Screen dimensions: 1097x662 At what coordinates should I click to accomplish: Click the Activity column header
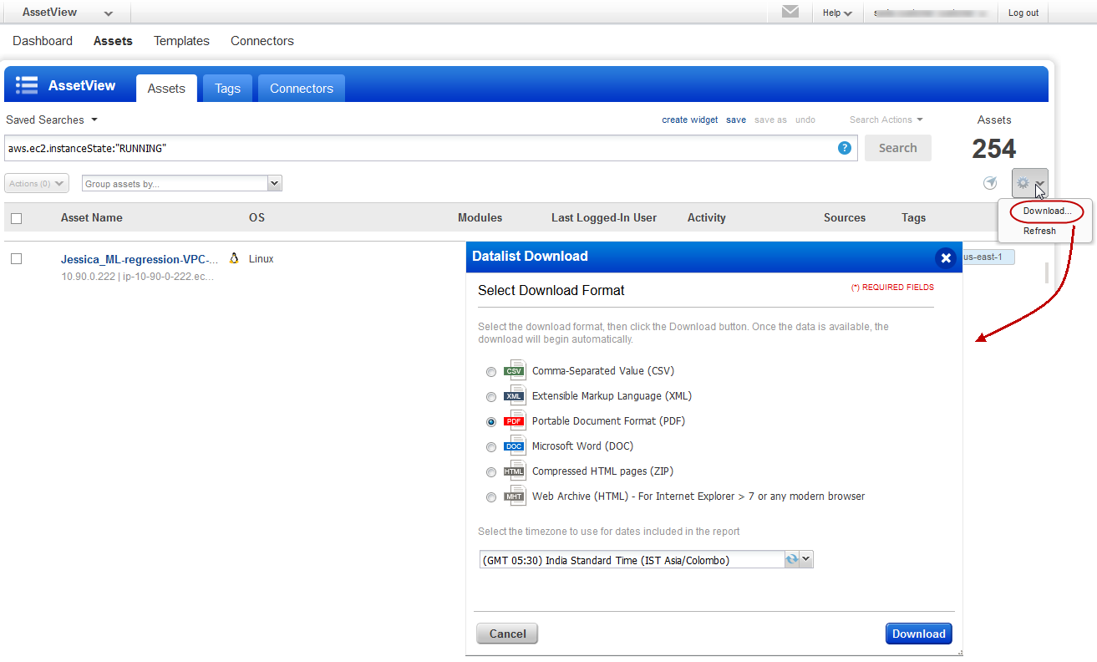[707, 217]
